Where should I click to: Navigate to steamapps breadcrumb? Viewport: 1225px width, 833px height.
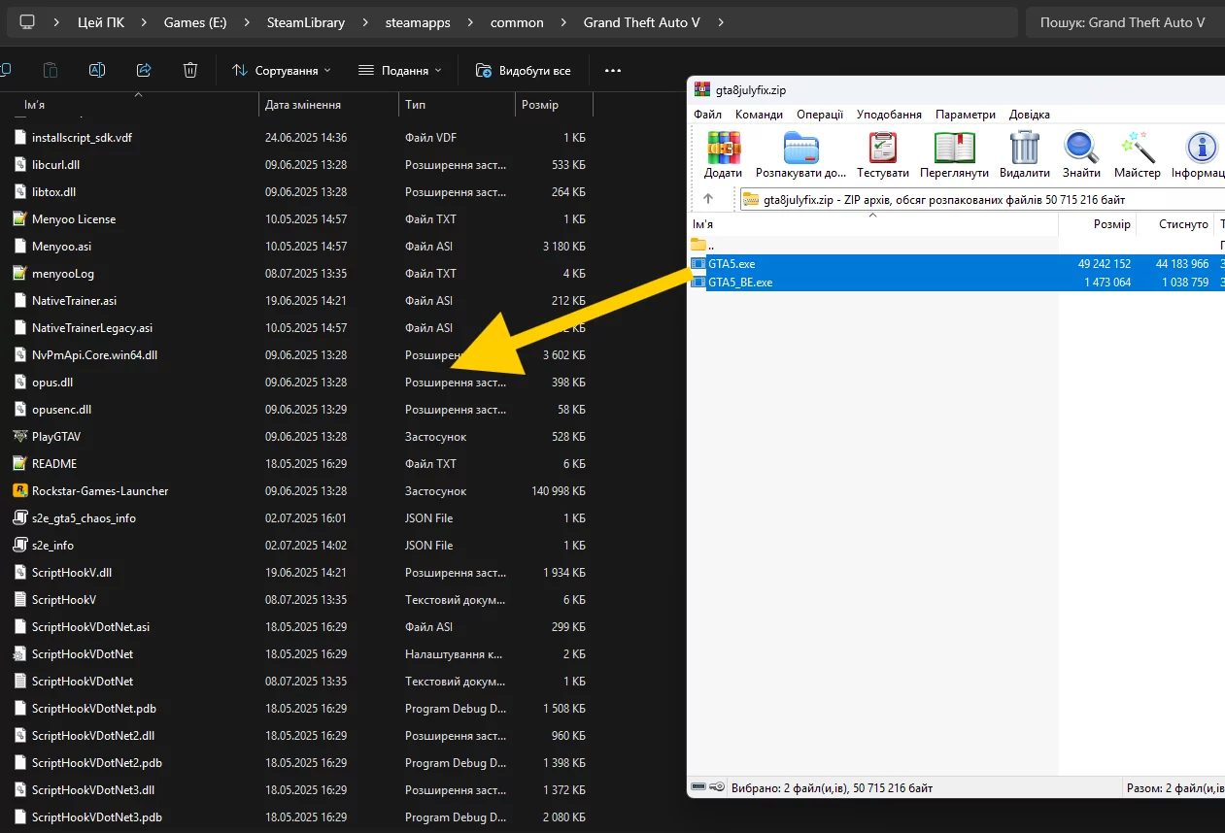tap(418, 22)
